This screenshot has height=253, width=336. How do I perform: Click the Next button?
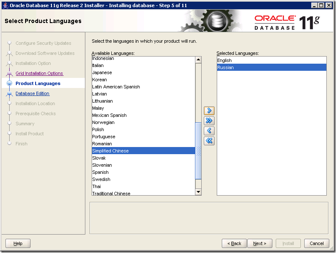coord(260,243)
